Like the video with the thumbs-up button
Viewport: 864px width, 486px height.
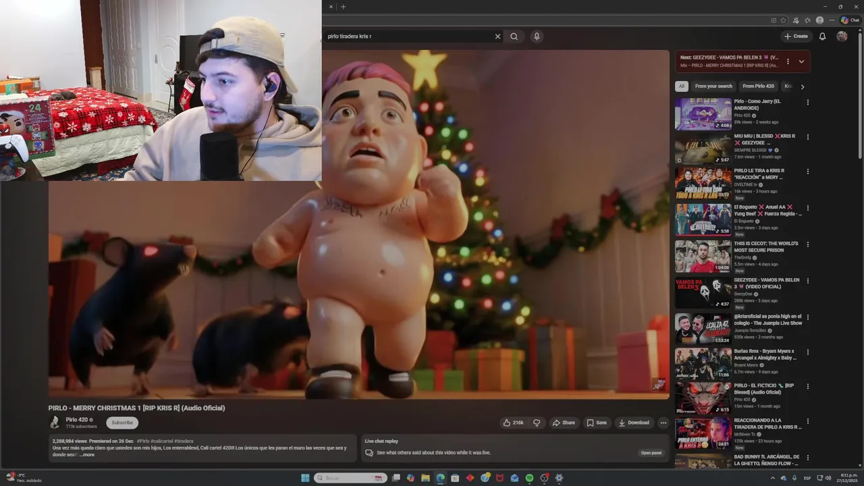(513, 423)
